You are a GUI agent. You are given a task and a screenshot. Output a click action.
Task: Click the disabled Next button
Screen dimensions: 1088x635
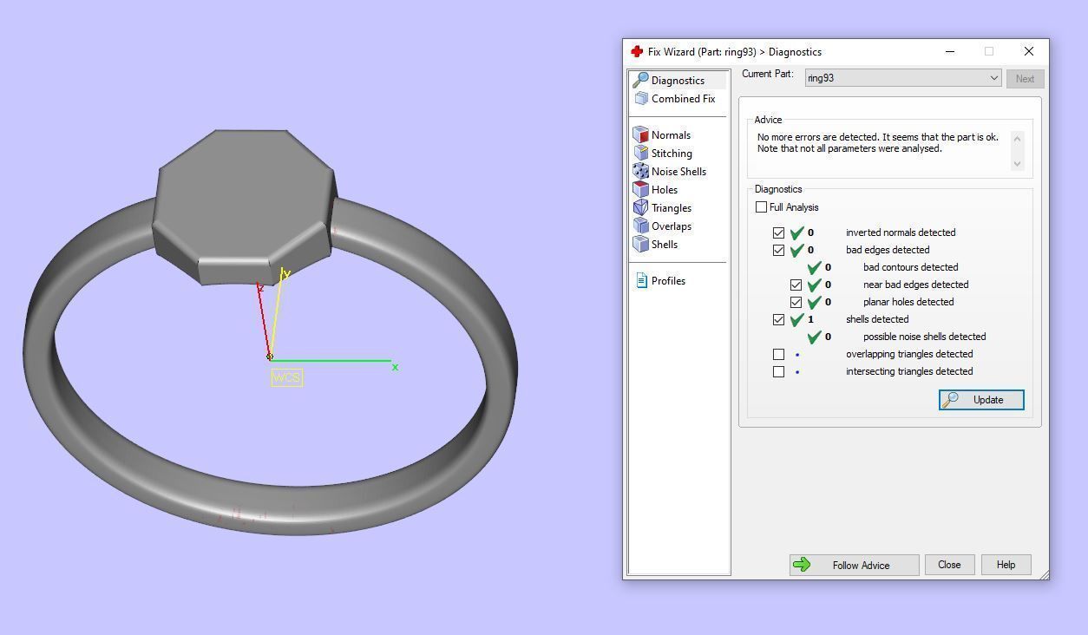[x=1025, y=78]
